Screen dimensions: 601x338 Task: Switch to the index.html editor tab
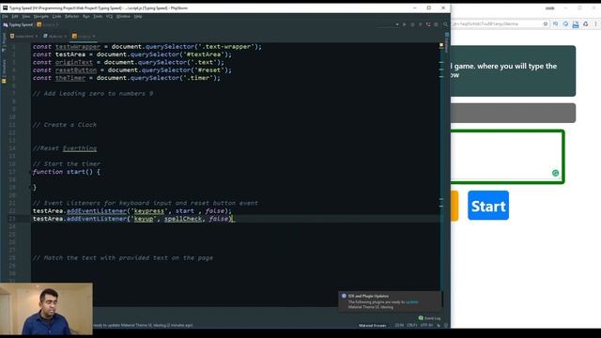23,36
